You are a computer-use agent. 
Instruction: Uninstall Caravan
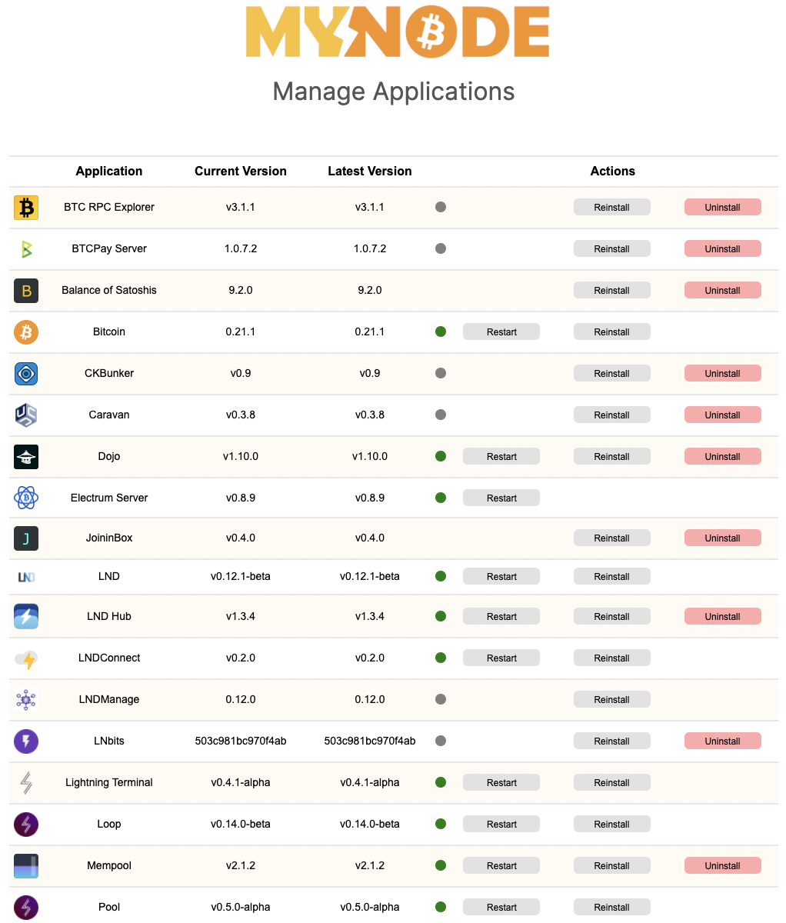723,415
